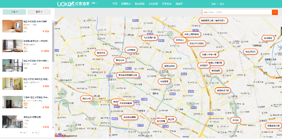Viewport: 282px width, 139px height.
Task: Open the 关于优客 menu item
Action: (167, 4)
